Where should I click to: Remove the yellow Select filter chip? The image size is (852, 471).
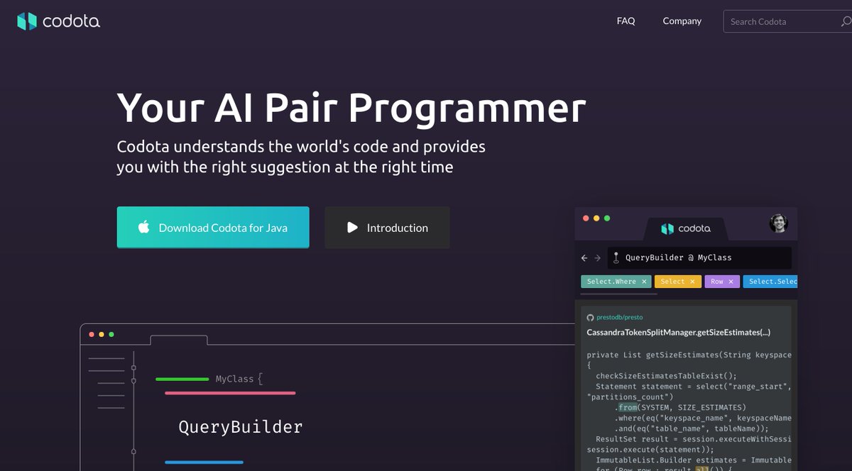pos(692,282)
